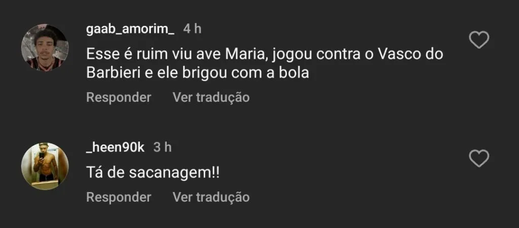Visit the _heen90k username link

pos(116,147)
